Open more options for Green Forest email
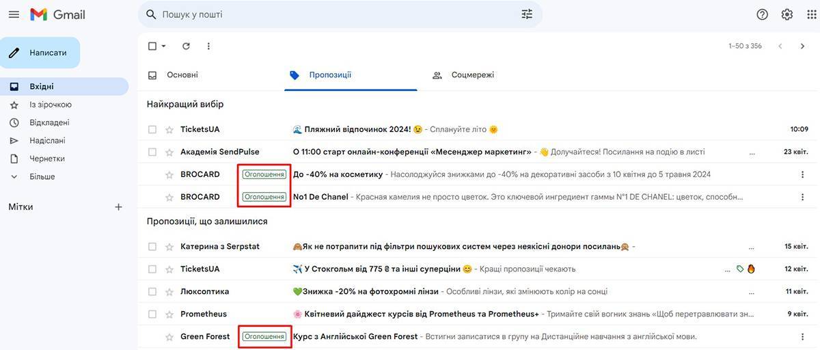Screen dimensions: 820x350 (803, 336)
